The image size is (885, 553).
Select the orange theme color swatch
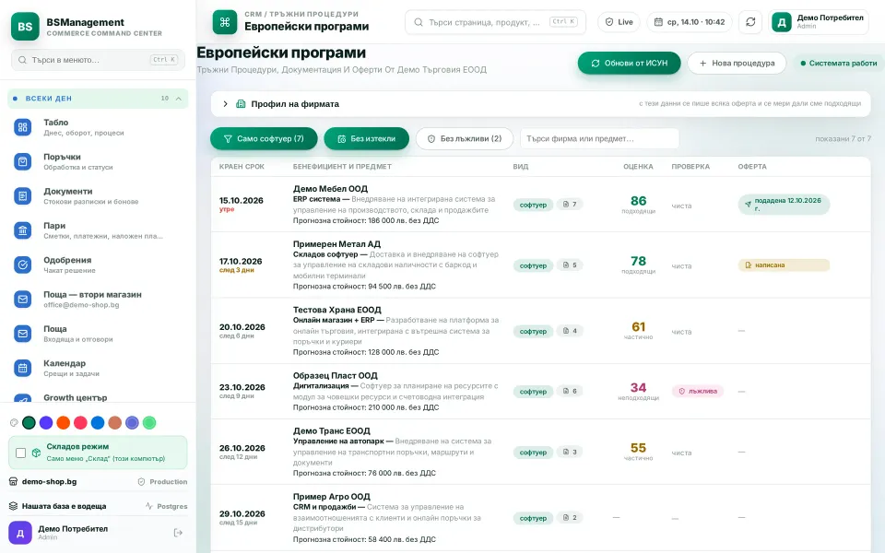(64, 423)
